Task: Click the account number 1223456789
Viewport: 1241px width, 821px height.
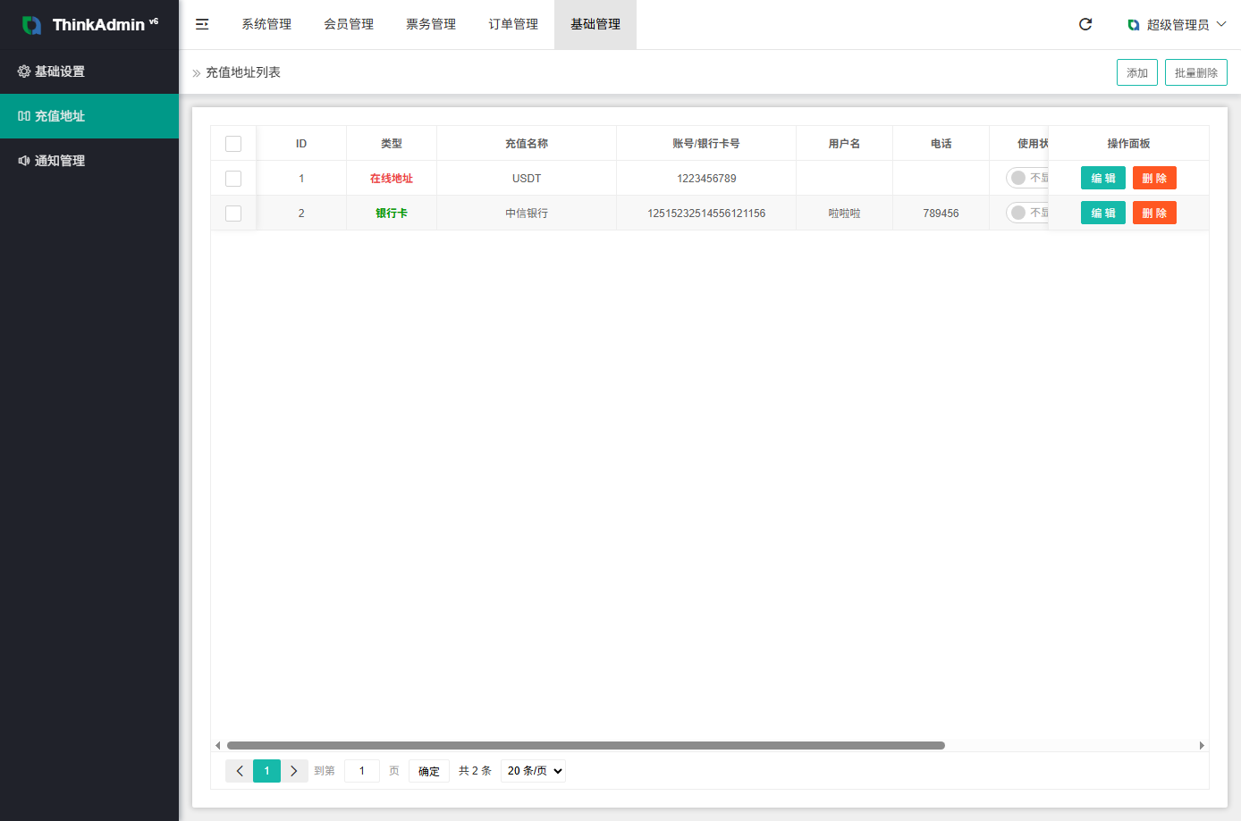Action: [x=706, y=179]
